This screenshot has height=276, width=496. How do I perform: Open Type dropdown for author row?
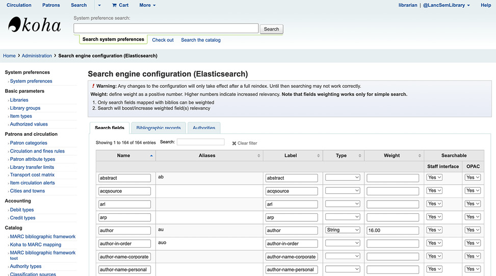click(x=343, y=230)
